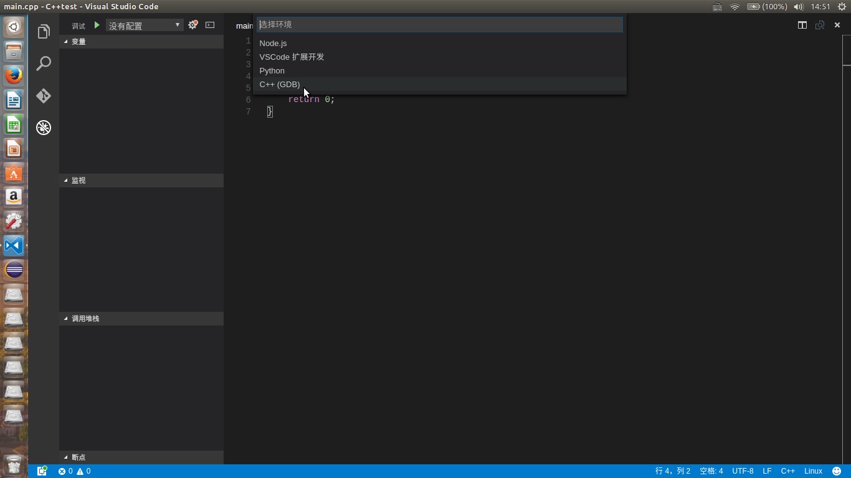
Task: Open LibreOffice Calc from the dock
Action: pyautogui.click(x=14, y=124)
